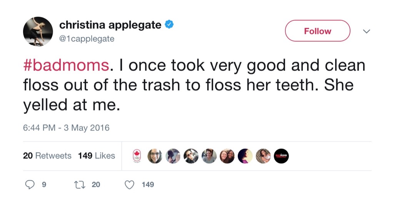Image resolution: width=394 pixels, height=210 pixels.
Task: Expand the tweet options chevron menu
Action: point(367,31)
